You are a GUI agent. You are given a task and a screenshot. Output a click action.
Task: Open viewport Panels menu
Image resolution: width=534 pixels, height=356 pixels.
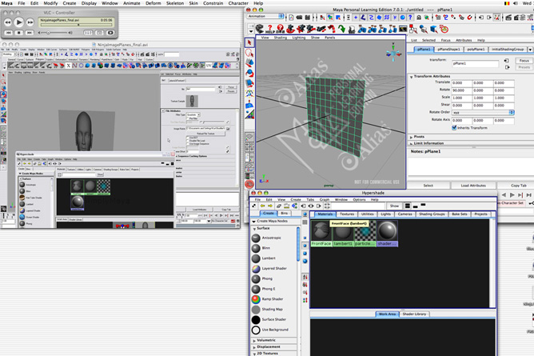329,38
